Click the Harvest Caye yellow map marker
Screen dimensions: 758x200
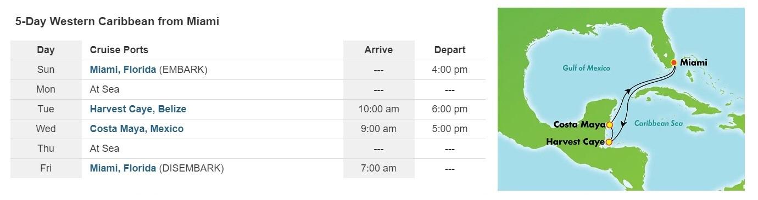coord(609,142)
